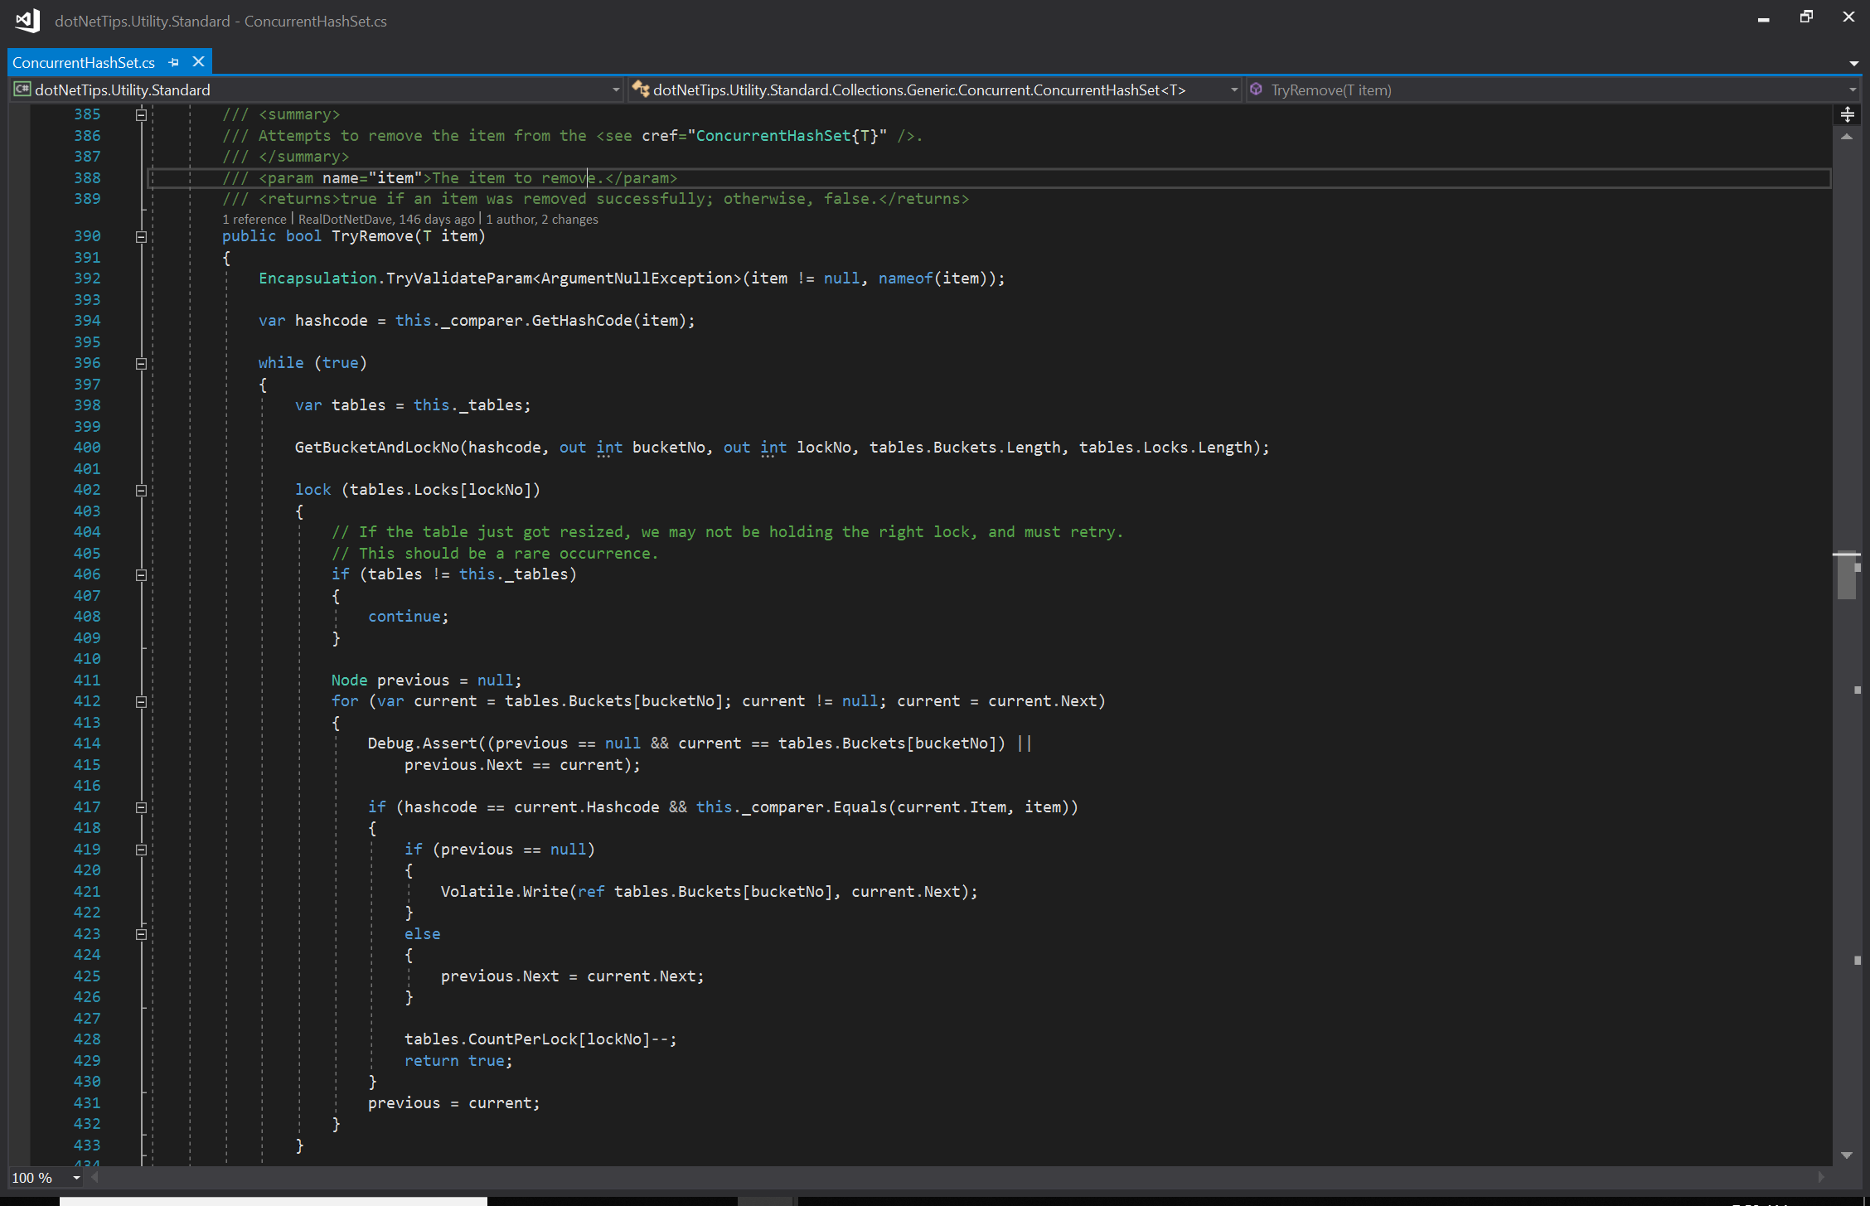Select the ConcurrentHashSet.cs tab
The image size is (1870, 1206).
click(84, 62)
